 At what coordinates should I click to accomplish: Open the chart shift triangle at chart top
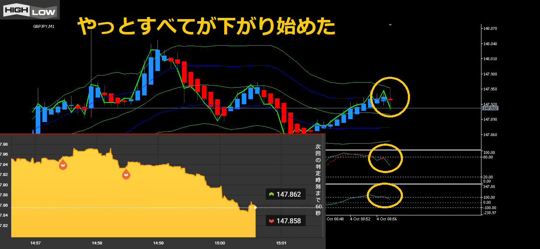tap(390, 25)
